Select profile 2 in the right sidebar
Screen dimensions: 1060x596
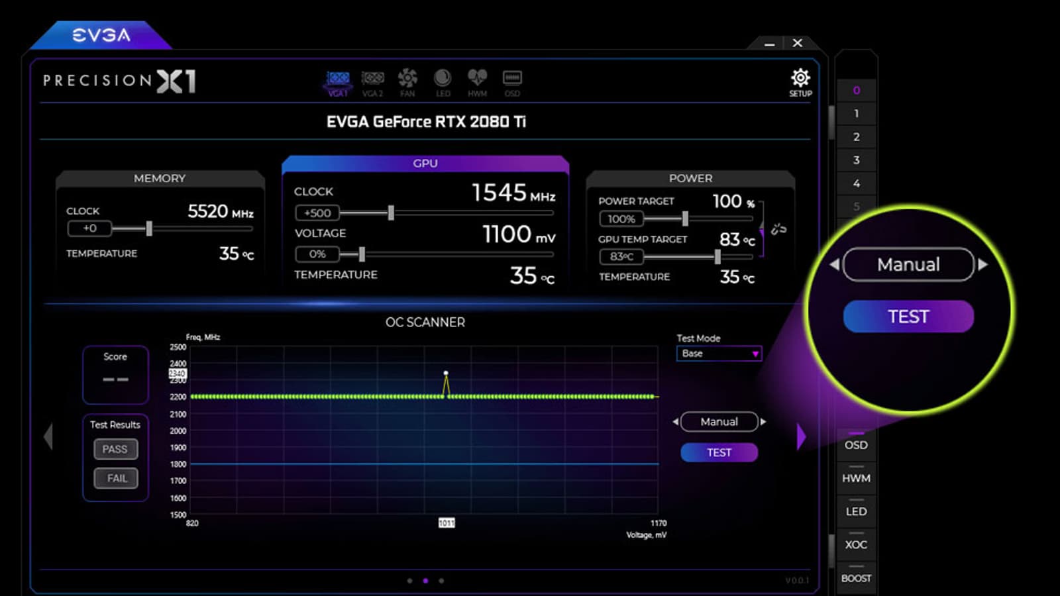pos(857,136)
